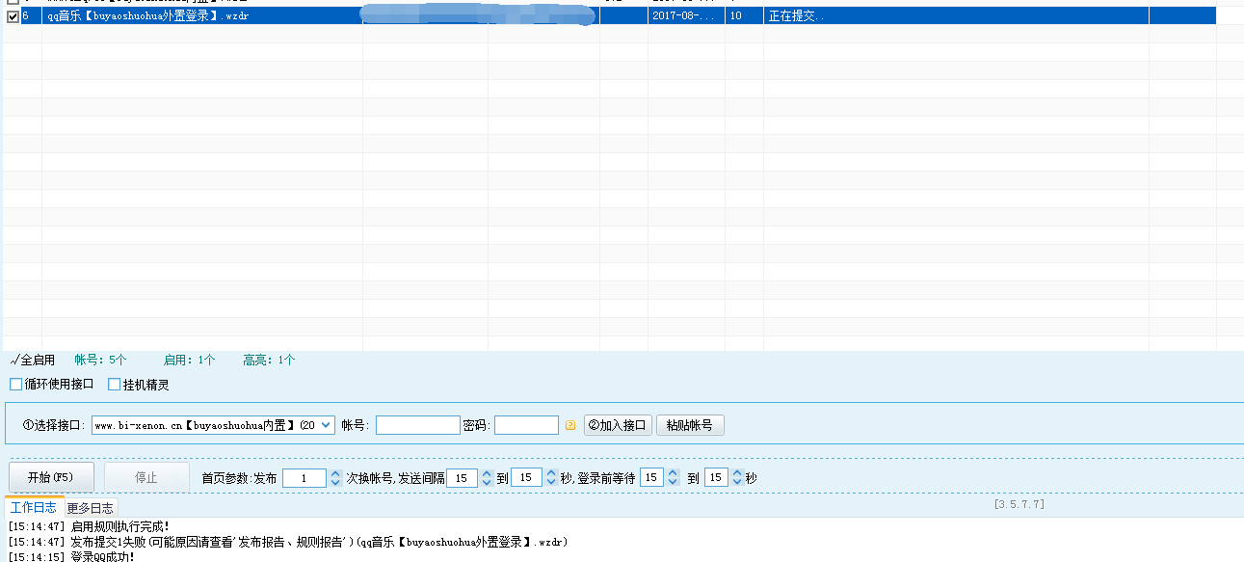Screen dimensions: 1244x562
Task: Uncheck the qq音乐 task row checkbox
Action: [11, 14]
